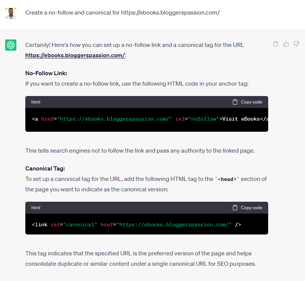305x281 pixels.
Task: Click the user prompt message text
Action: (x=122, y=13)
